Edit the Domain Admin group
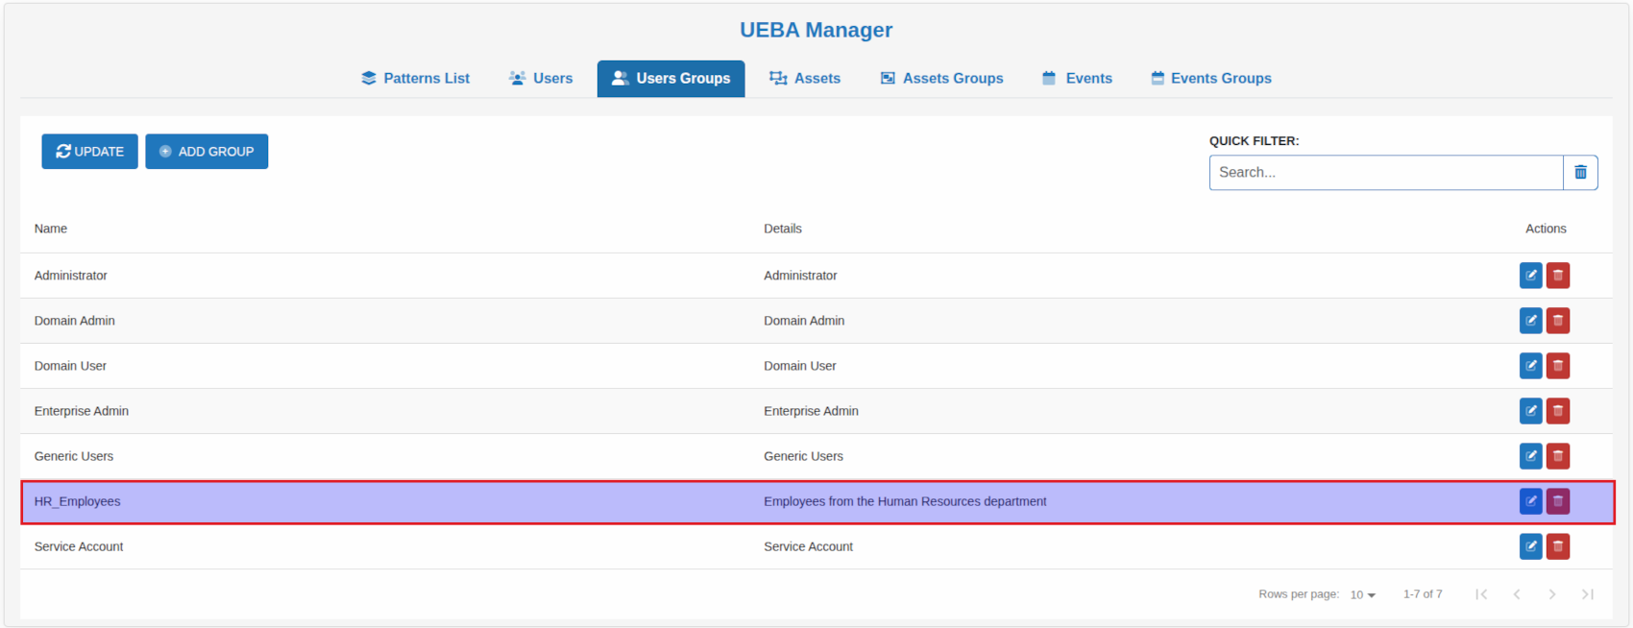Image resolution: width=1633 pixels, height=628 pixels. point(1530,321)
